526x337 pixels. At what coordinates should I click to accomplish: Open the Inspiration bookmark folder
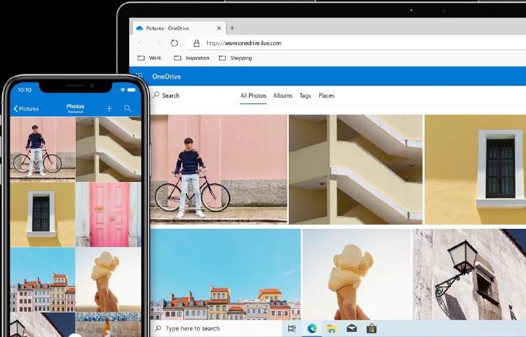tap(192, 58)
